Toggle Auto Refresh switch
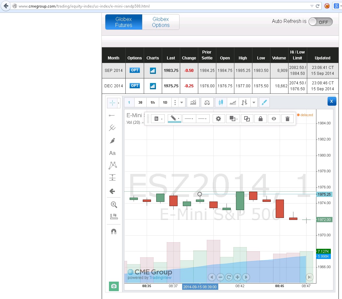 (321, 22)
